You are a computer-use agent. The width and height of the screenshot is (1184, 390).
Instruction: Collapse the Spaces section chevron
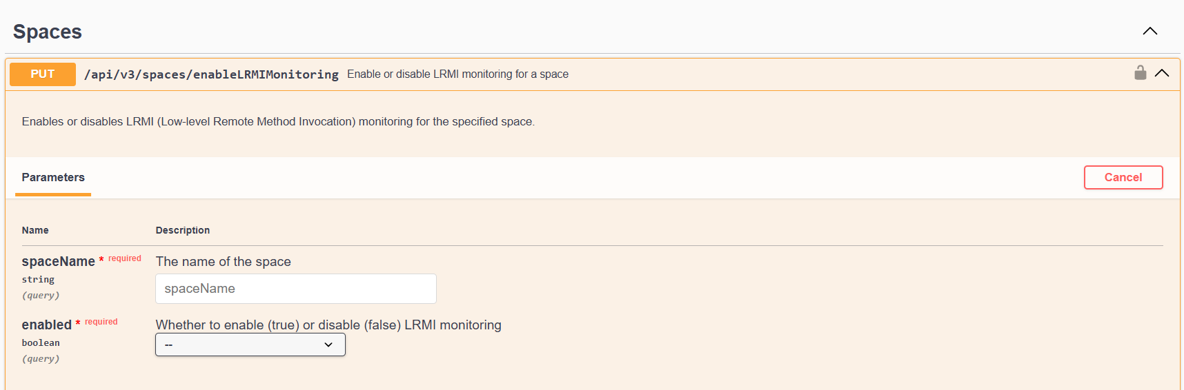click(1150, 31)
